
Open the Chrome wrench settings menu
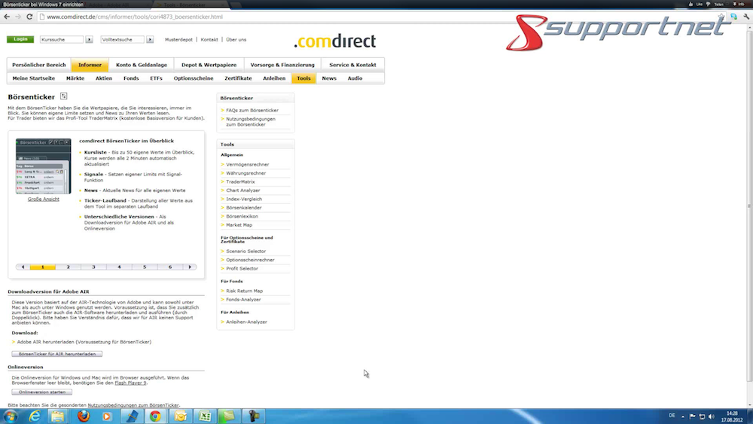pos(746,17)
